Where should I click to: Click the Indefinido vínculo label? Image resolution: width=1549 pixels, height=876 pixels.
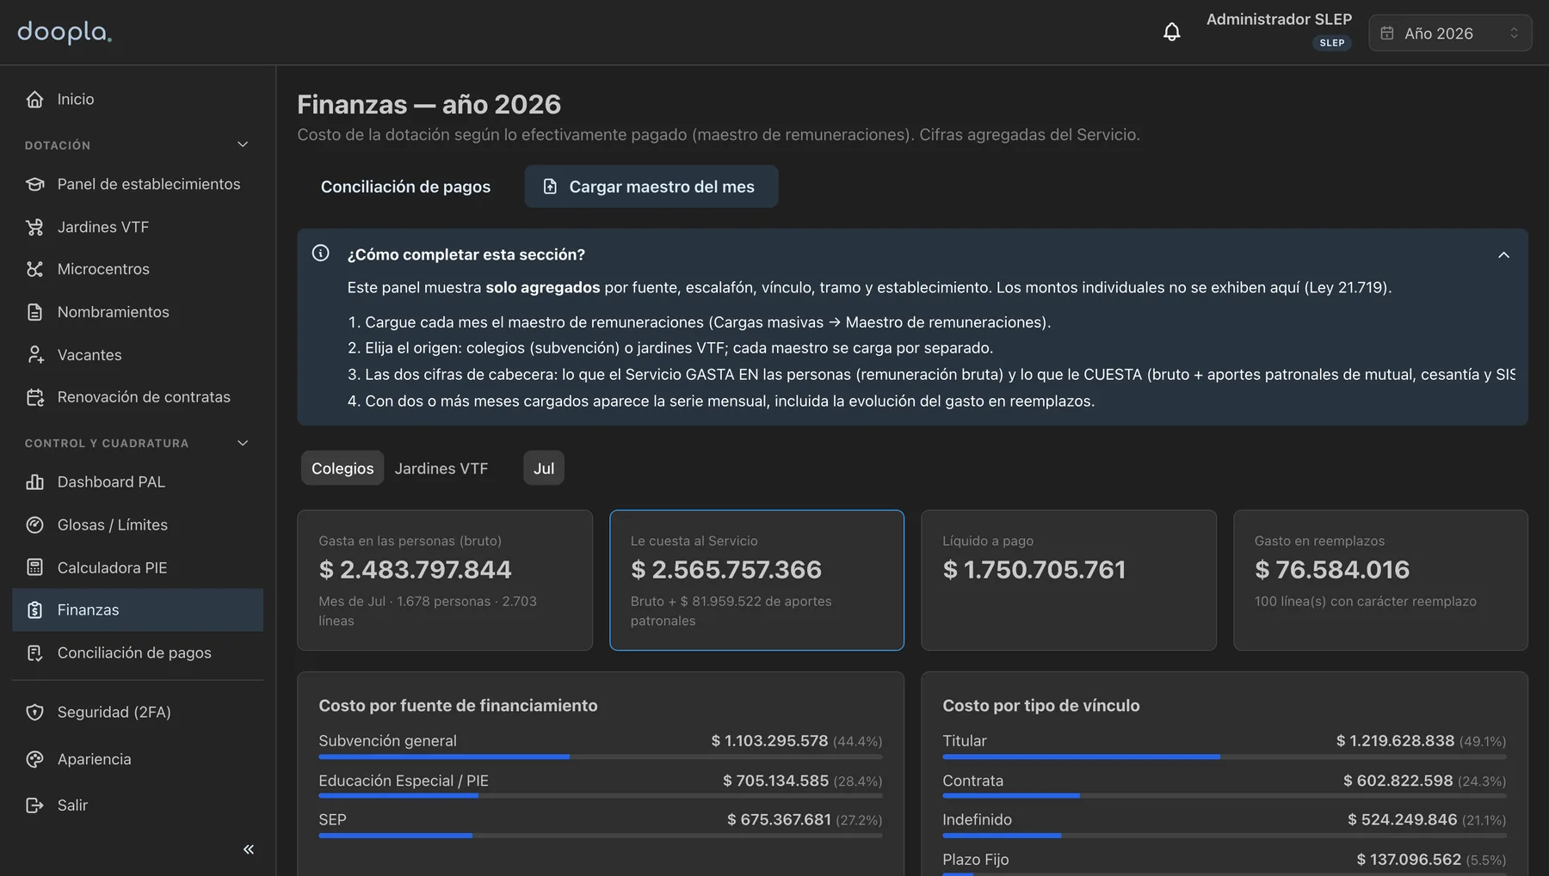977,820
